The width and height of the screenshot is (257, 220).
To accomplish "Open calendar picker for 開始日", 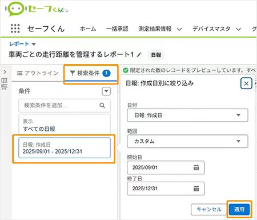I will 196,167.
